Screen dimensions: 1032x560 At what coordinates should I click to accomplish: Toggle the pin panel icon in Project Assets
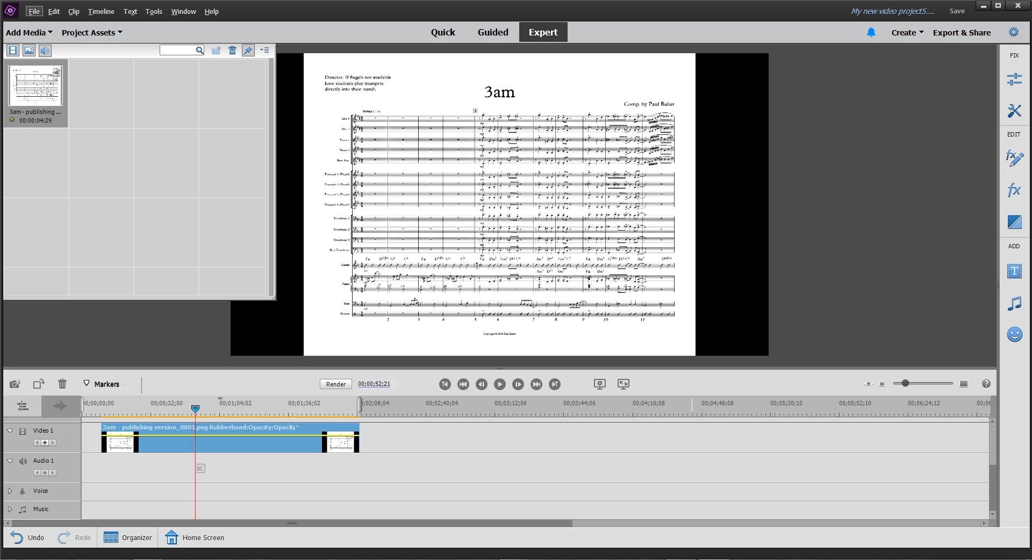click(248, 50)
